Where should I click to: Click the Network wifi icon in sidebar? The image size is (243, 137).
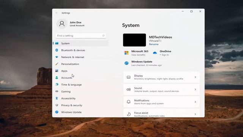pos(57,57)
